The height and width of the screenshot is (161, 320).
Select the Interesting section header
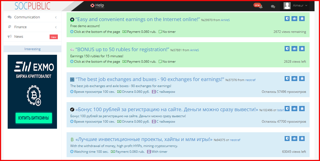32,49
